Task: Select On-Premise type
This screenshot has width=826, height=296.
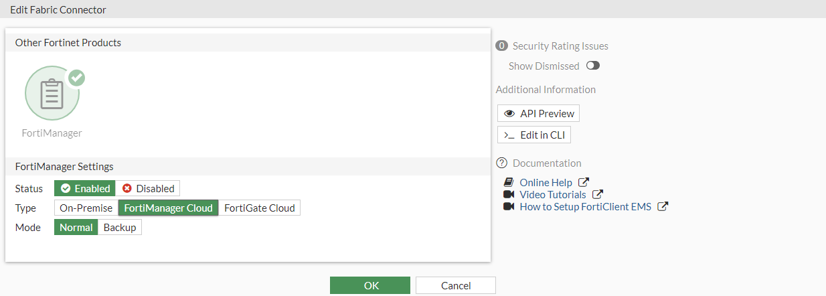Action: pos(86,208)
